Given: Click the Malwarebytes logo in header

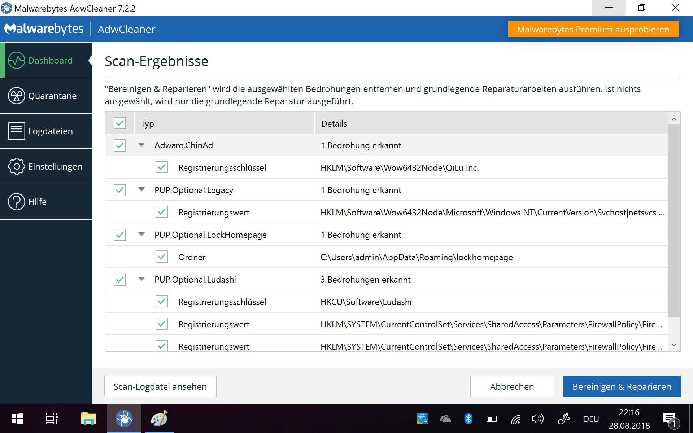Looking at the screenshot, I should 44,29.
